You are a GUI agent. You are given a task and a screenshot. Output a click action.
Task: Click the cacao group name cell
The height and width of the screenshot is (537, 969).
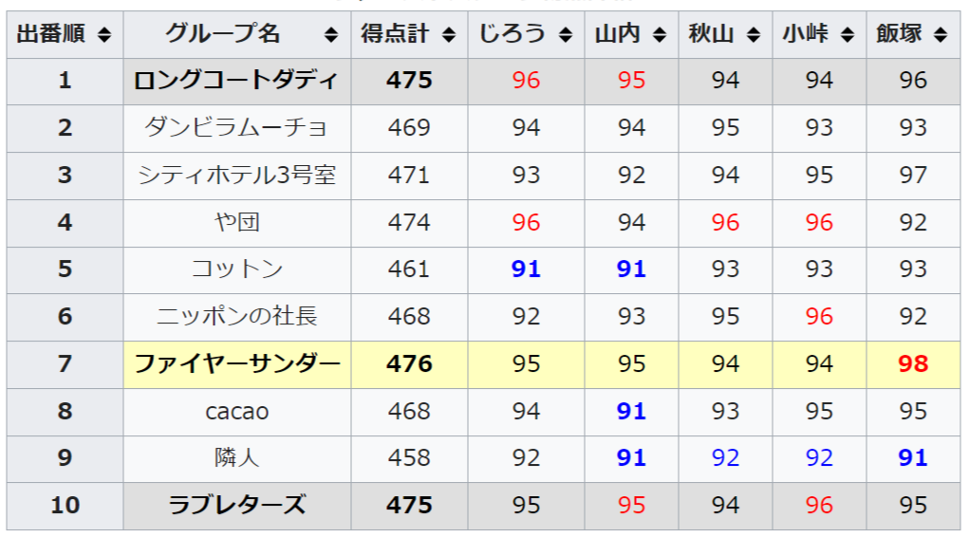tap(237, 412)
